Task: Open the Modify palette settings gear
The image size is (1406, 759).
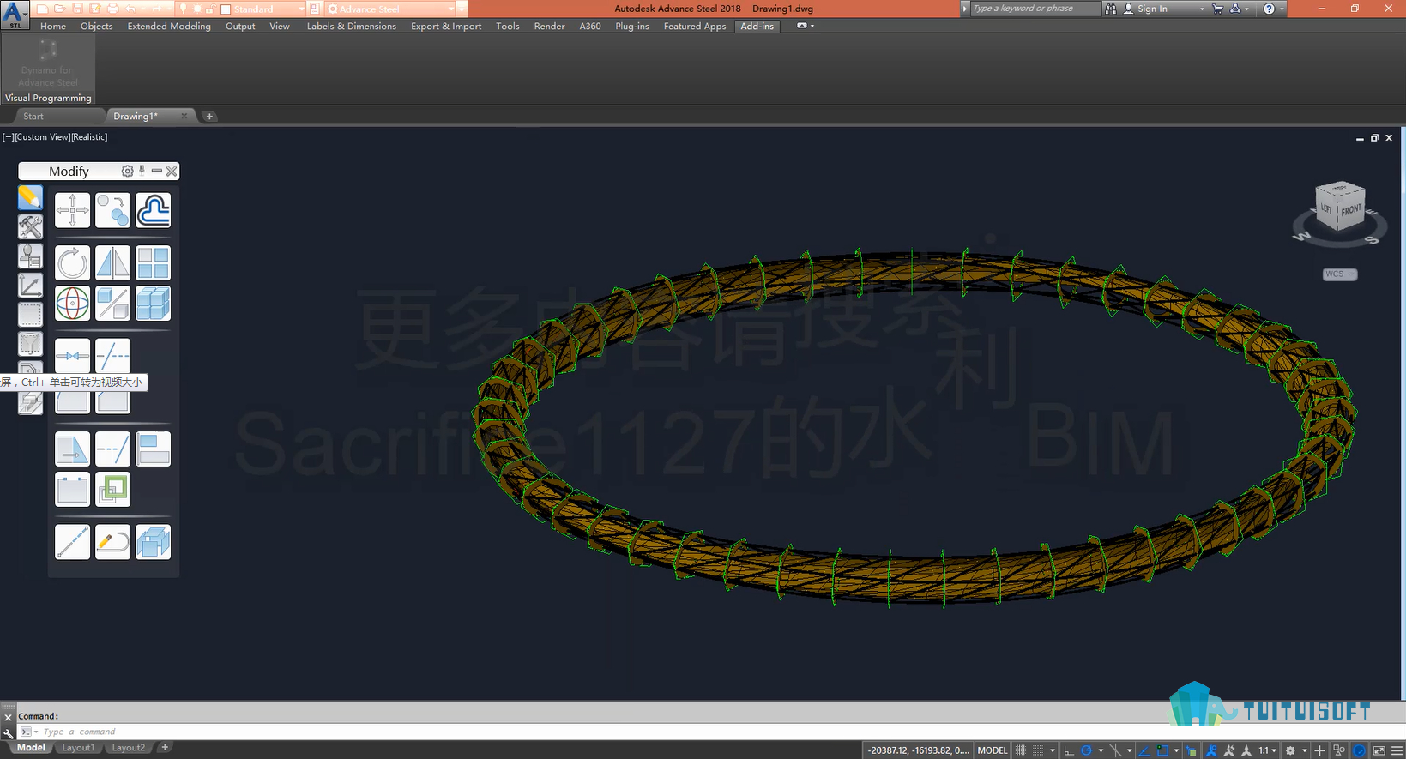Action: pos(127,172)
